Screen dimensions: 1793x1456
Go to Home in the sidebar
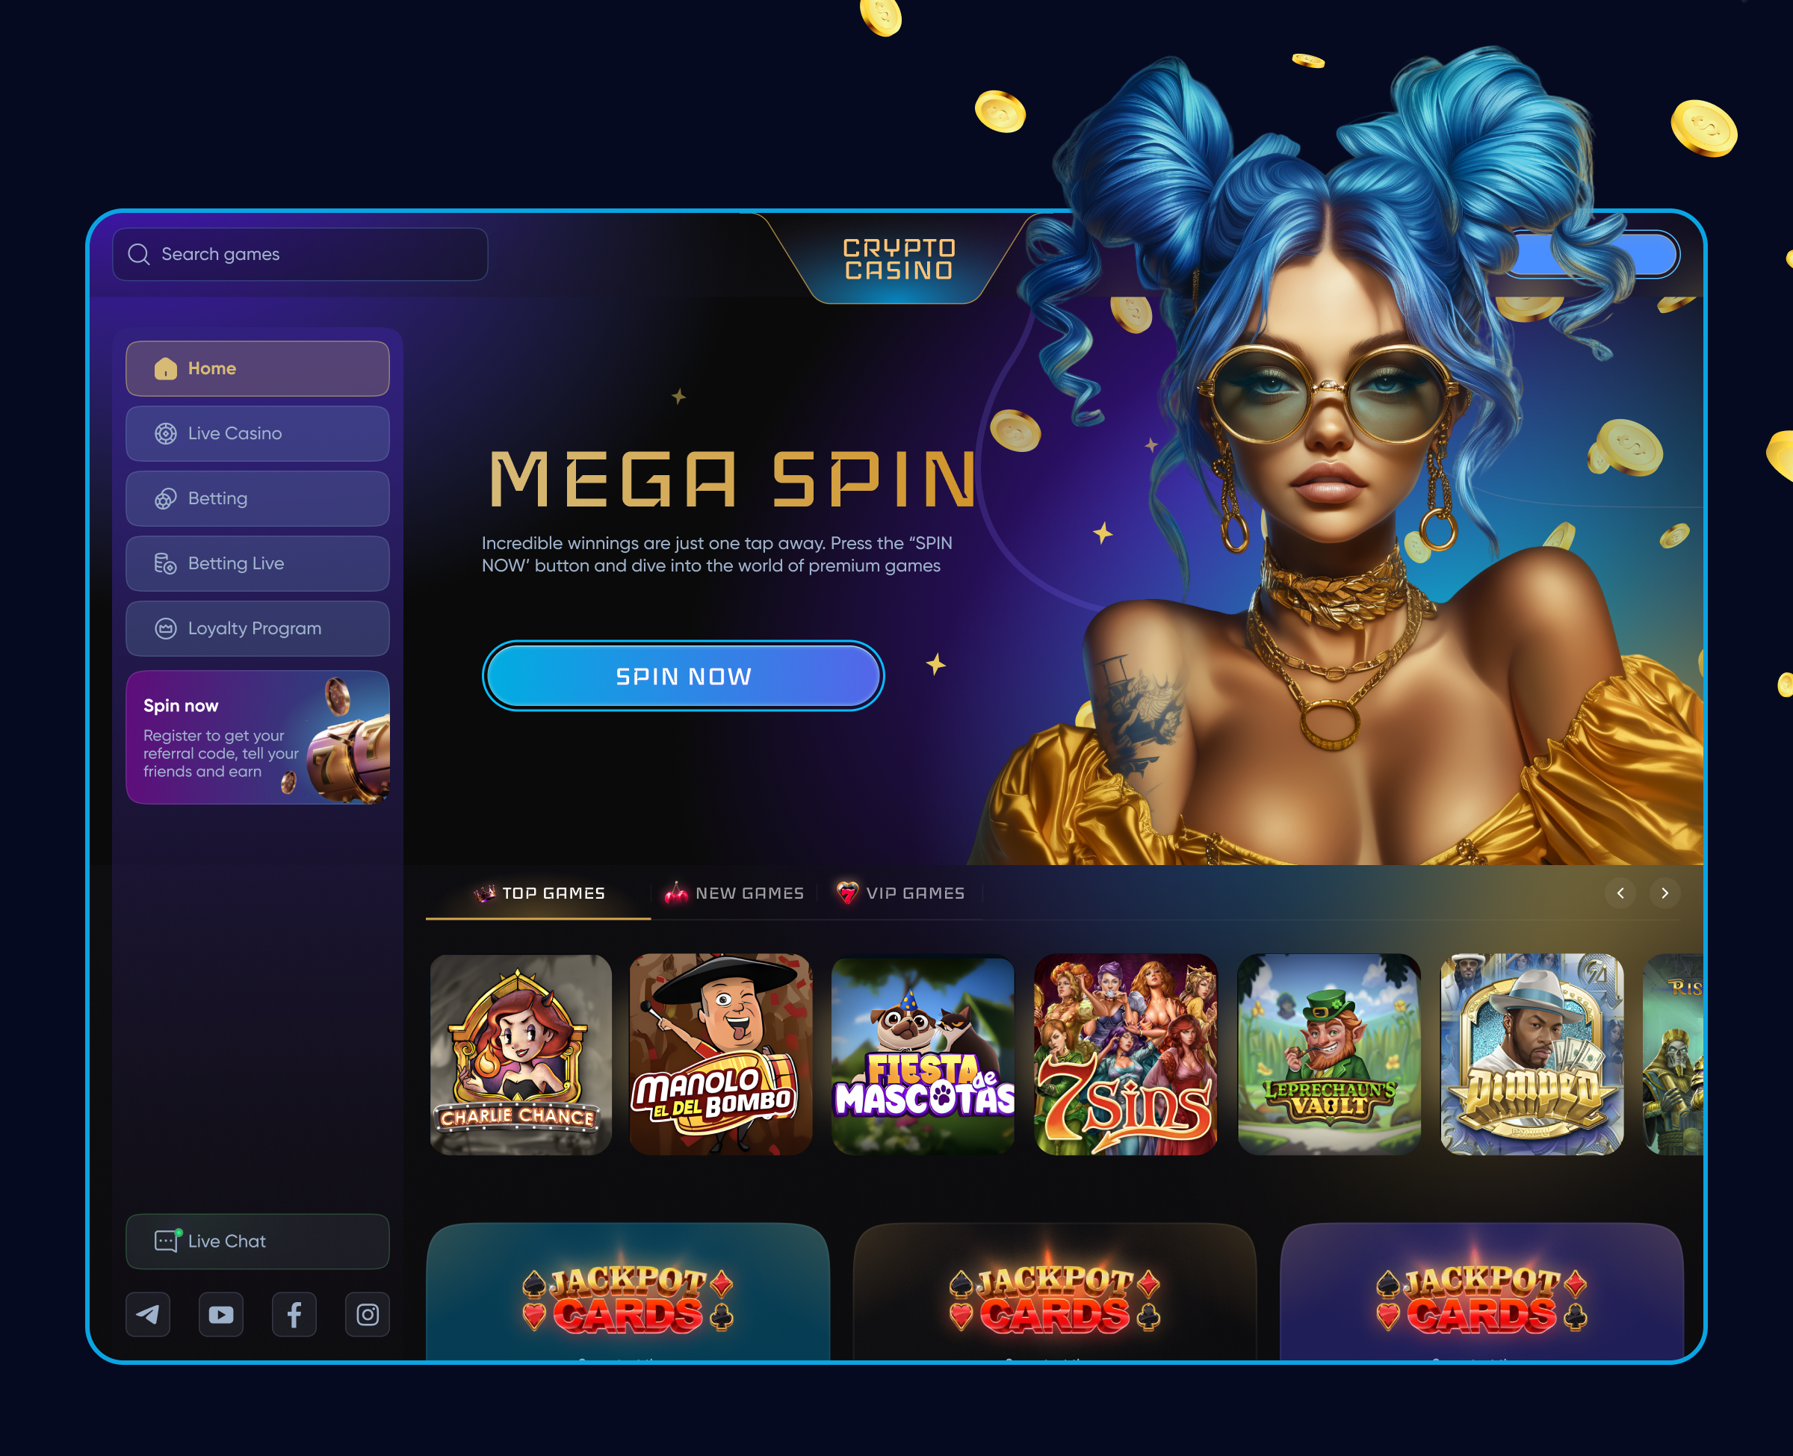point(258,368)
